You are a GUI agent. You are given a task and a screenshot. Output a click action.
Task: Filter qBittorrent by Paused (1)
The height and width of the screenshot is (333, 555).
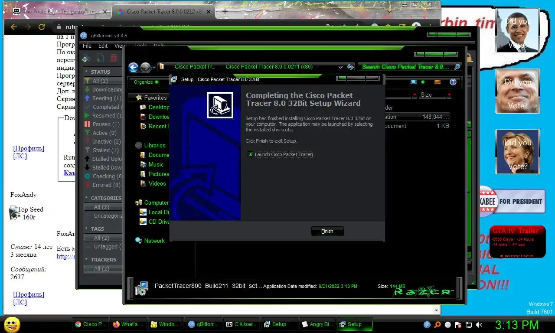pyautogui.click(x=103, y=124)
